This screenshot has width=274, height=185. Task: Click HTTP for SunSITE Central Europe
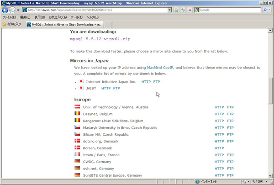click(219, 175)
